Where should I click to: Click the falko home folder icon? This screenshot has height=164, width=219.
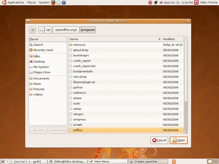point(31,56)
